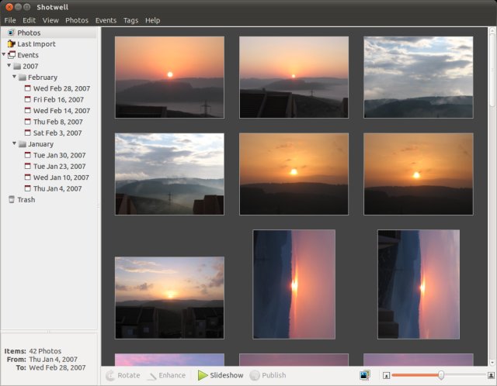Collapse the January folder
Viewport: 497px width, 386px height.
[x=15, y=144]
